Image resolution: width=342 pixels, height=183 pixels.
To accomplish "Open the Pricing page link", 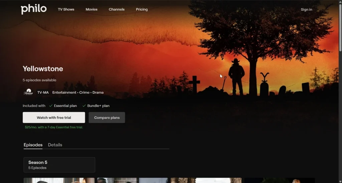I will 142,9.
